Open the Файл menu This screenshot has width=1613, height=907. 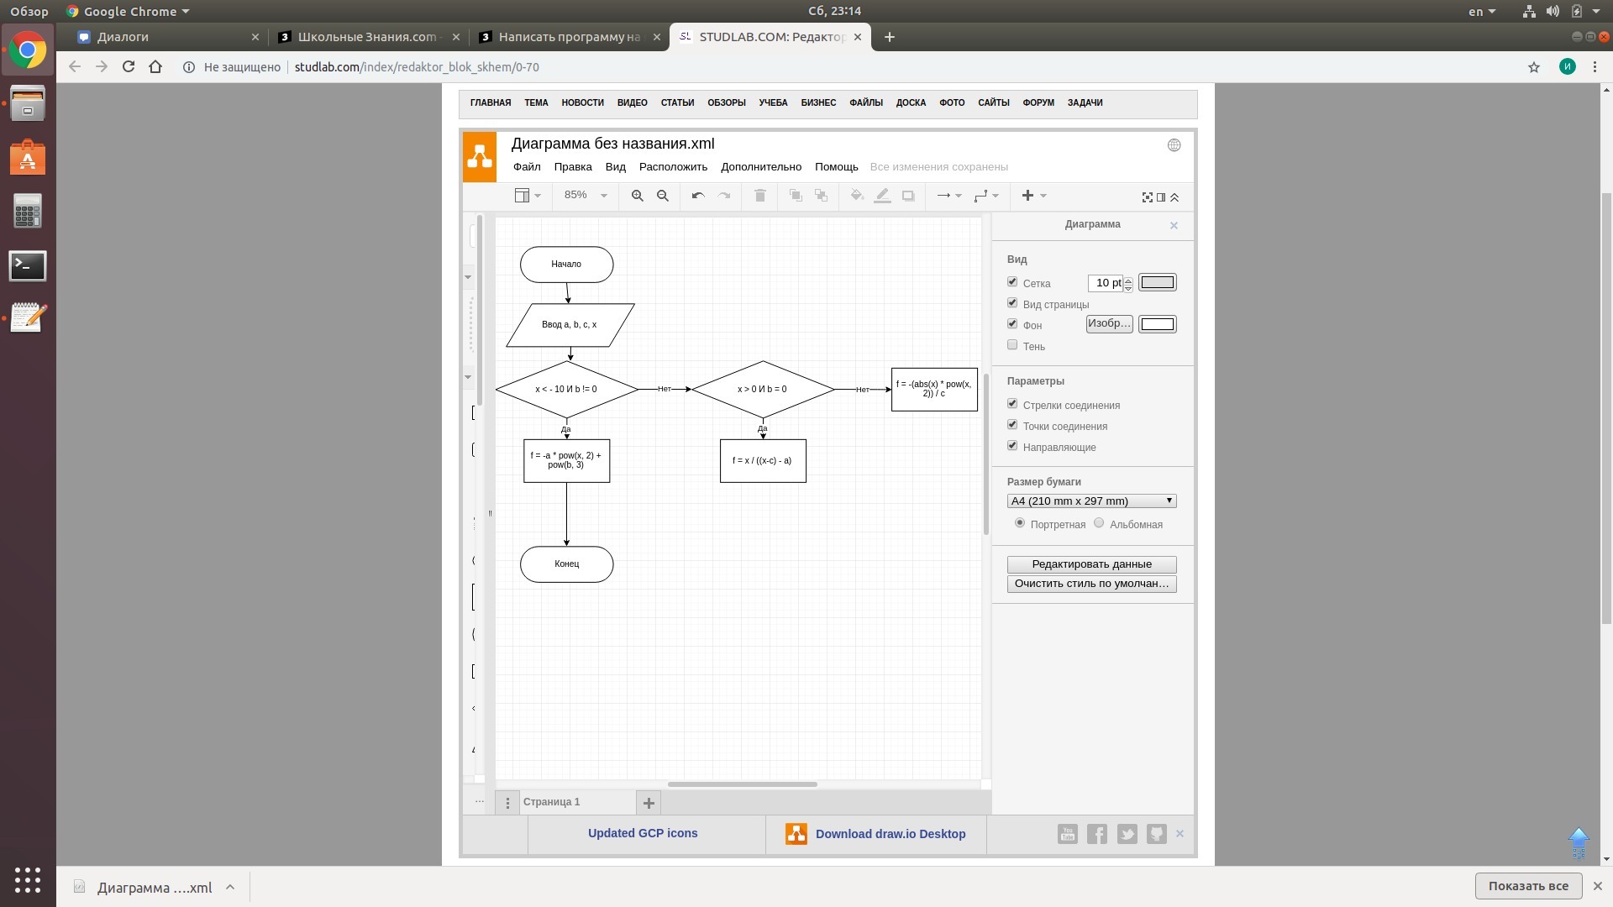[x=527, y=167]
